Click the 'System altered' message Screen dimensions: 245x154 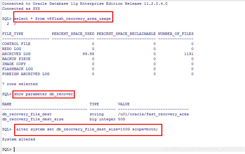pyautogui.click(x=19, y=139)
